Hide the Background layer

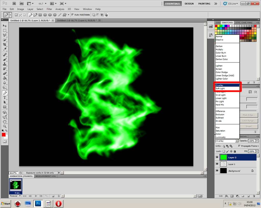tap(217, 171)
